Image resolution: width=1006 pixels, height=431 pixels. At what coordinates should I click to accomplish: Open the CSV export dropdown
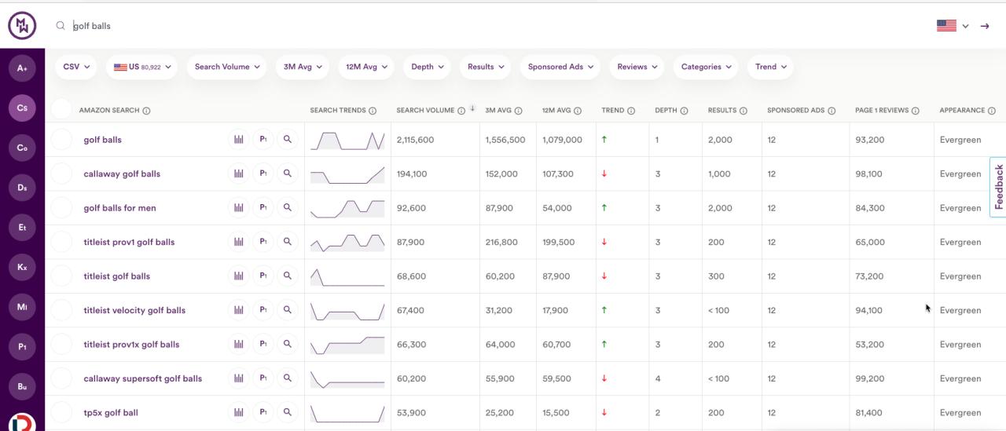point(76,67)
